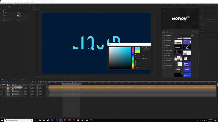Hide Shape Layer 2 with its eye toggle
Viewport: 218px width, 122px height.
pyautogui.click(x=1, y=95)
